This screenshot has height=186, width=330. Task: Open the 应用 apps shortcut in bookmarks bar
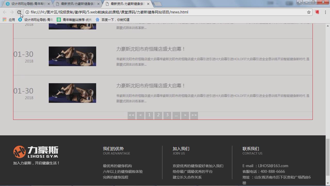pyautogui.click(x=9, y=20)
